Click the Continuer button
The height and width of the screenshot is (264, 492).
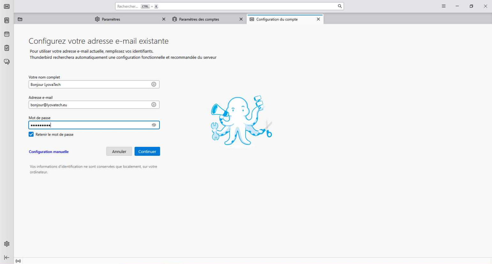pyautogui.click(x=147, y=151)
